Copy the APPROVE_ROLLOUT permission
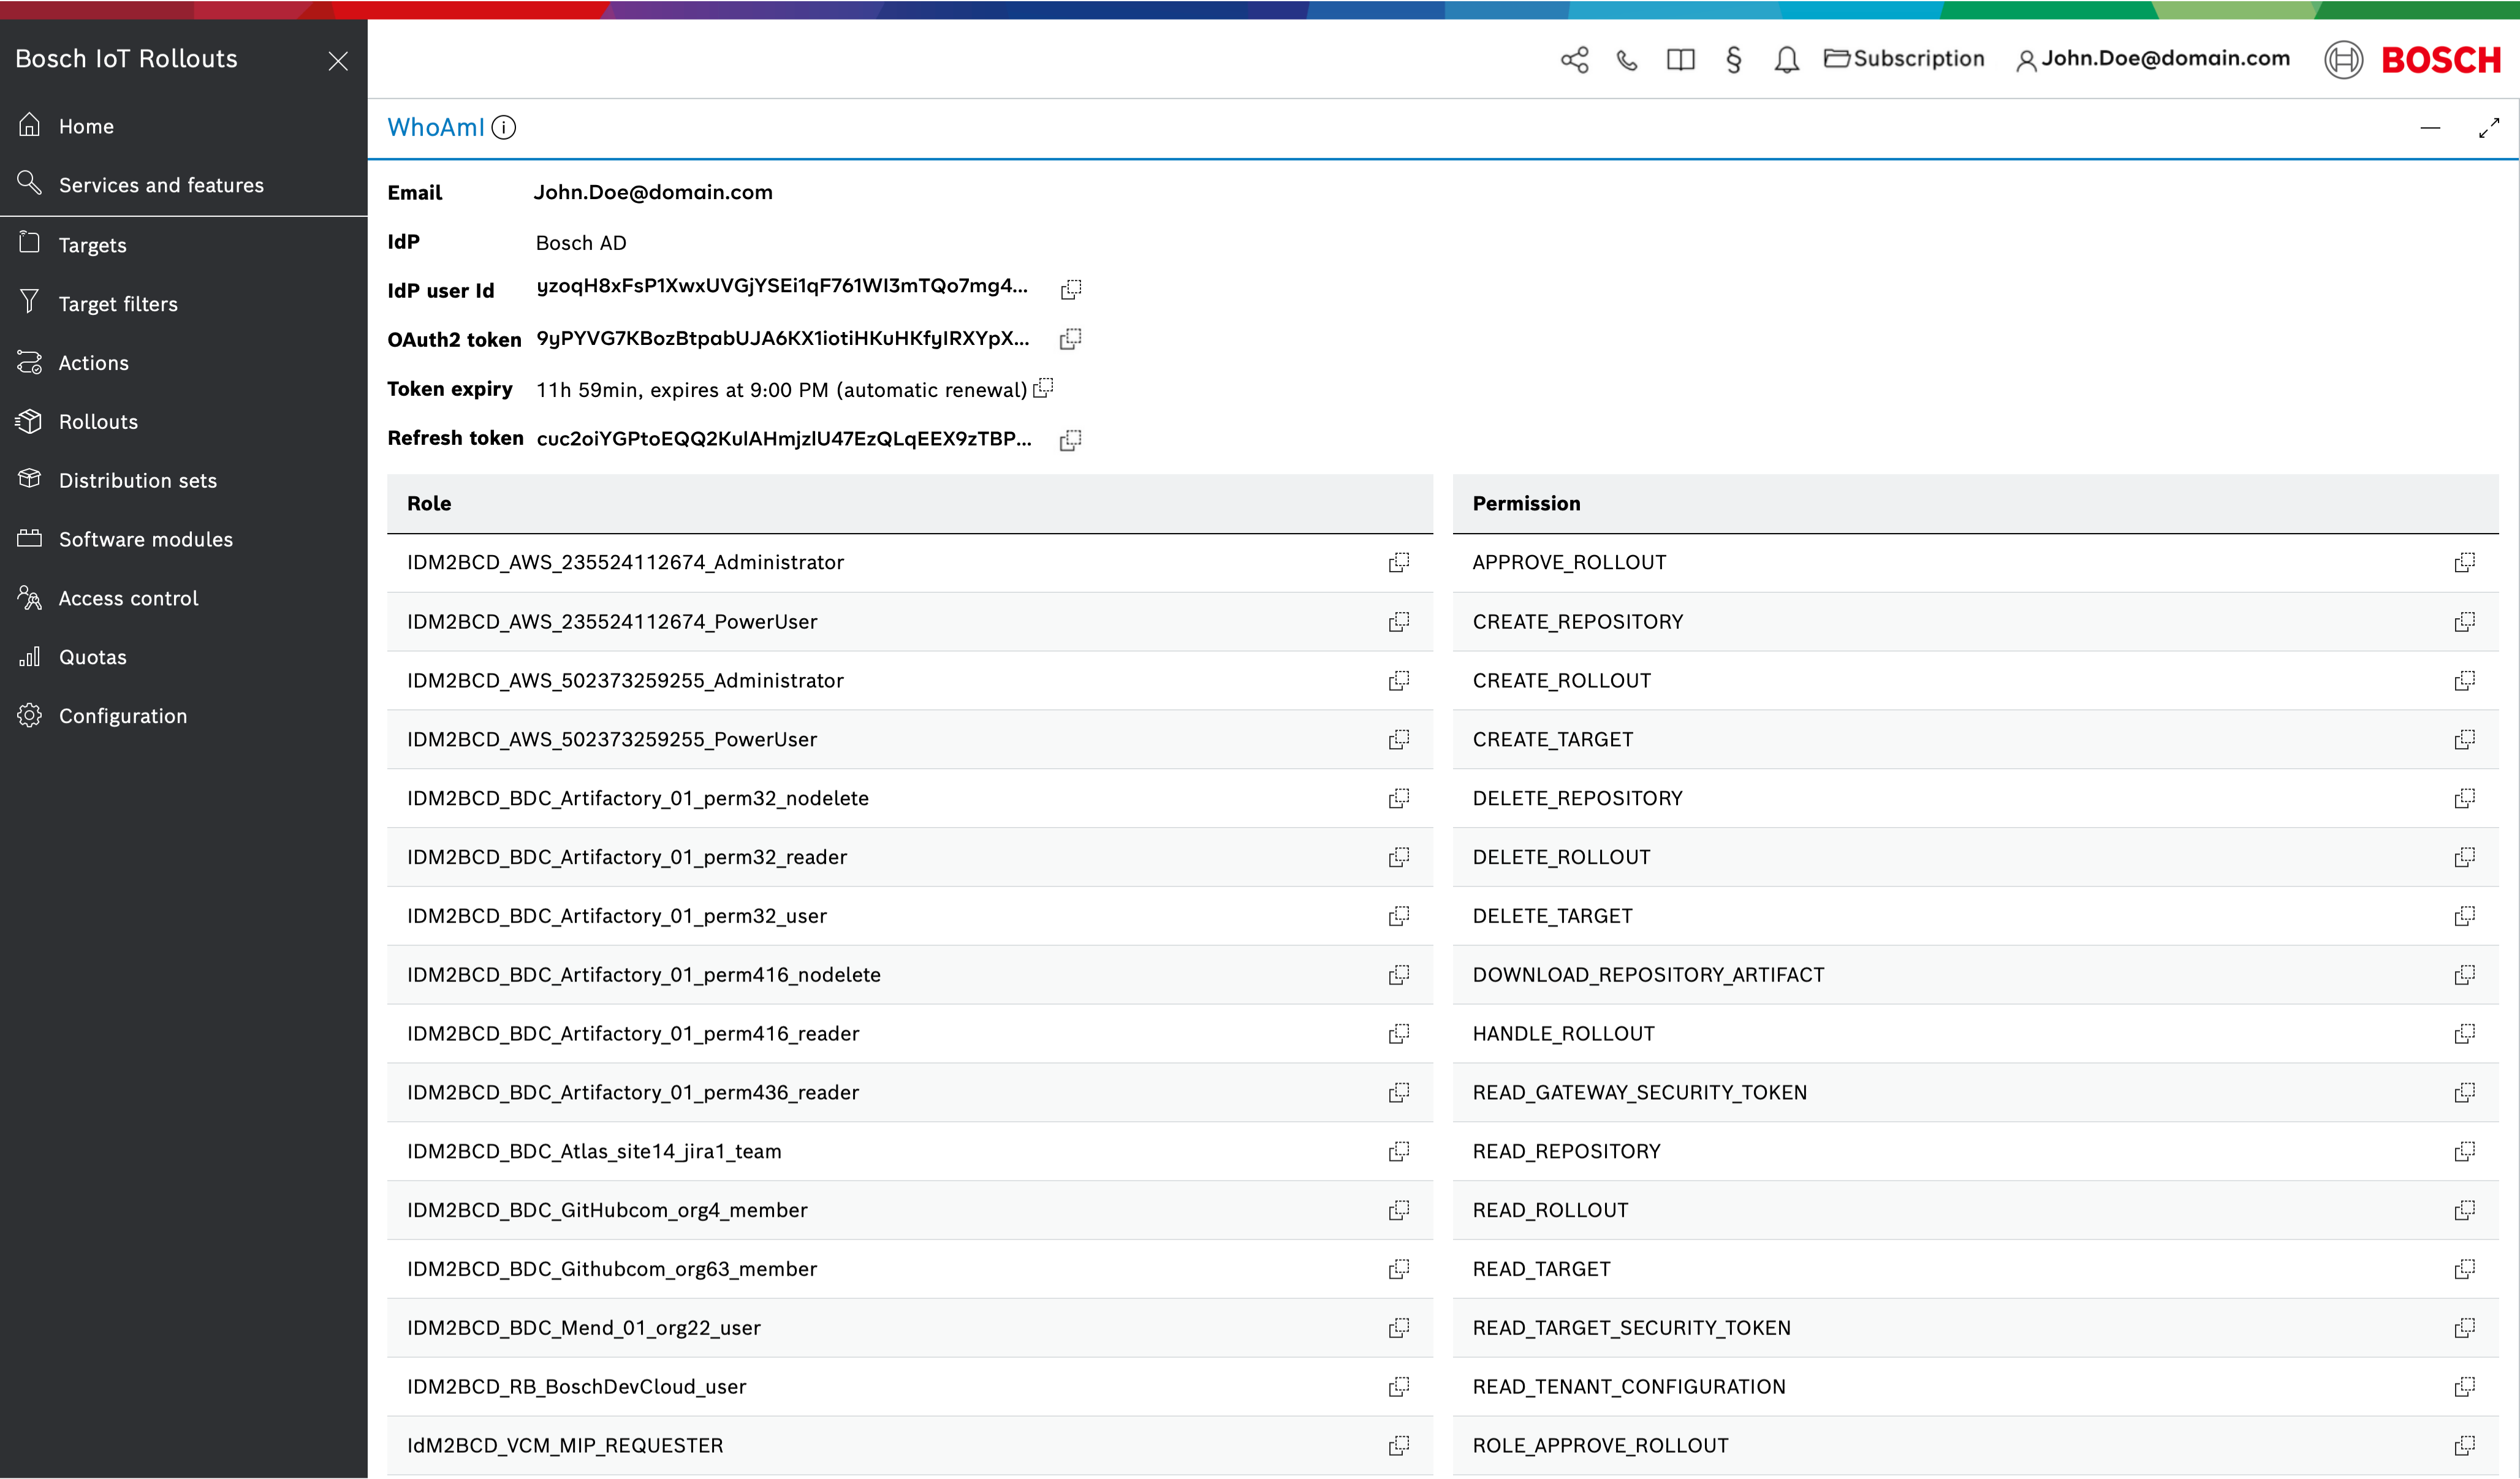 pos(2464,563)
